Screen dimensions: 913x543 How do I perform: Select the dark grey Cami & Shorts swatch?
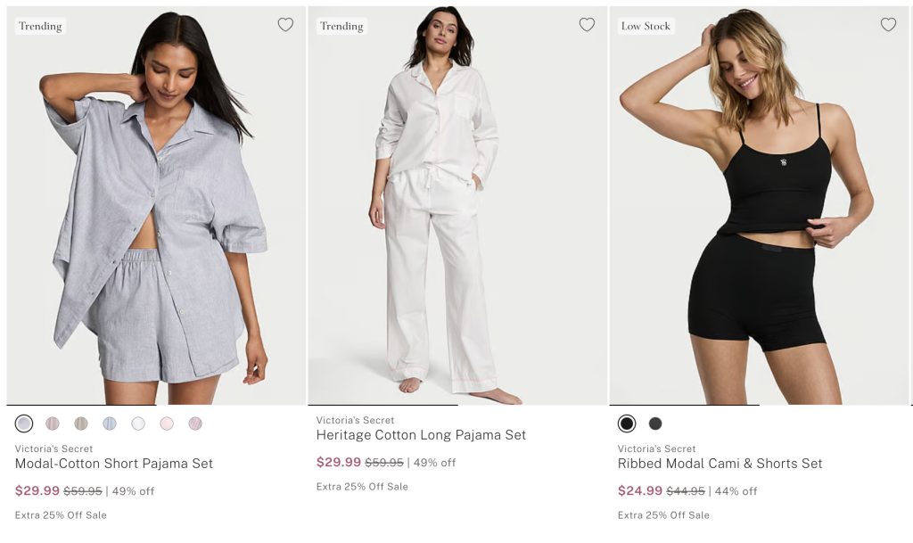coord(655,424)
